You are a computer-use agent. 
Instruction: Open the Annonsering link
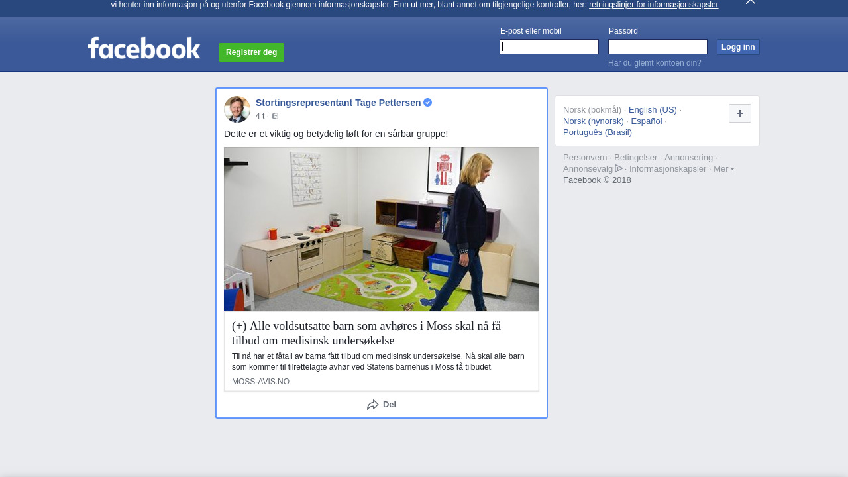pos(688,158)
